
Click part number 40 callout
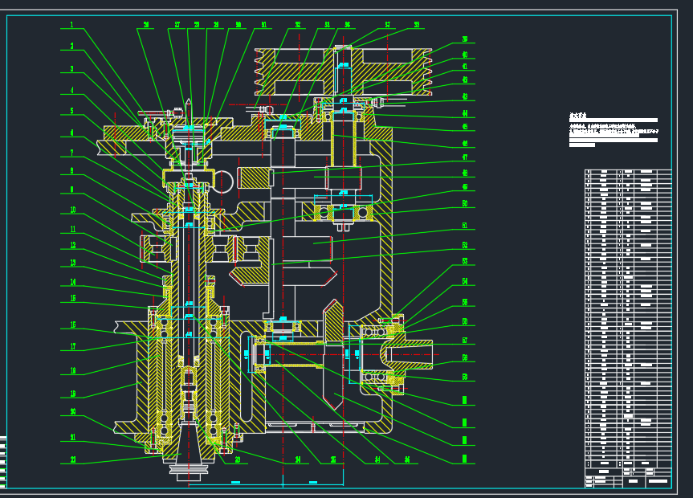[x=464, y=55]
